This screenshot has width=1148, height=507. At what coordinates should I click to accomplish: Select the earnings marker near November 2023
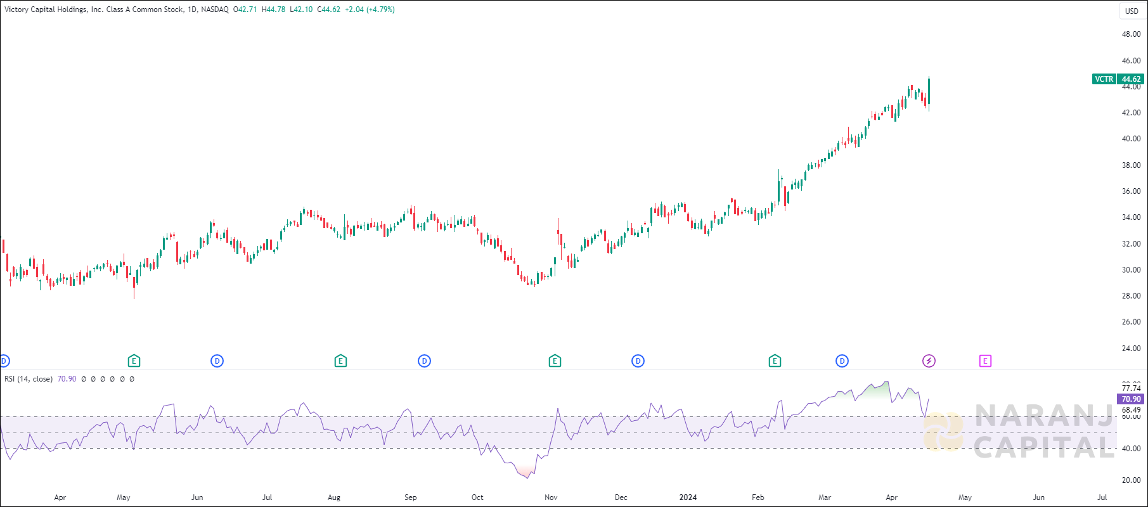click(555, 361)
